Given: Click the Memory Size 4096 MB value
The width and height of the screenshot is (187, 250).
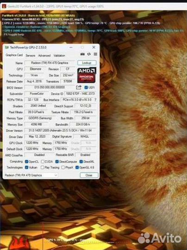Looking at the screenshot, I should click(37, 125).
